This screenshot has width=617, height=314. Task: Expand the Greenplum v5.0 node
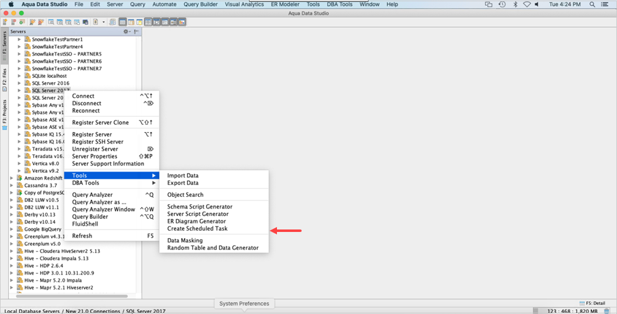[12, 244]
